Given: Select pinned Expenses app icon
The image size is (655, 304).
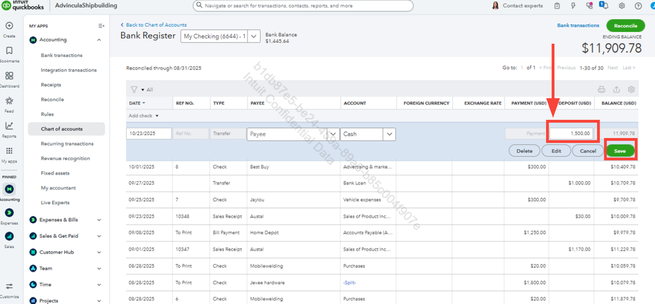Looking at the screenshot, I should [x=9, y=213].
